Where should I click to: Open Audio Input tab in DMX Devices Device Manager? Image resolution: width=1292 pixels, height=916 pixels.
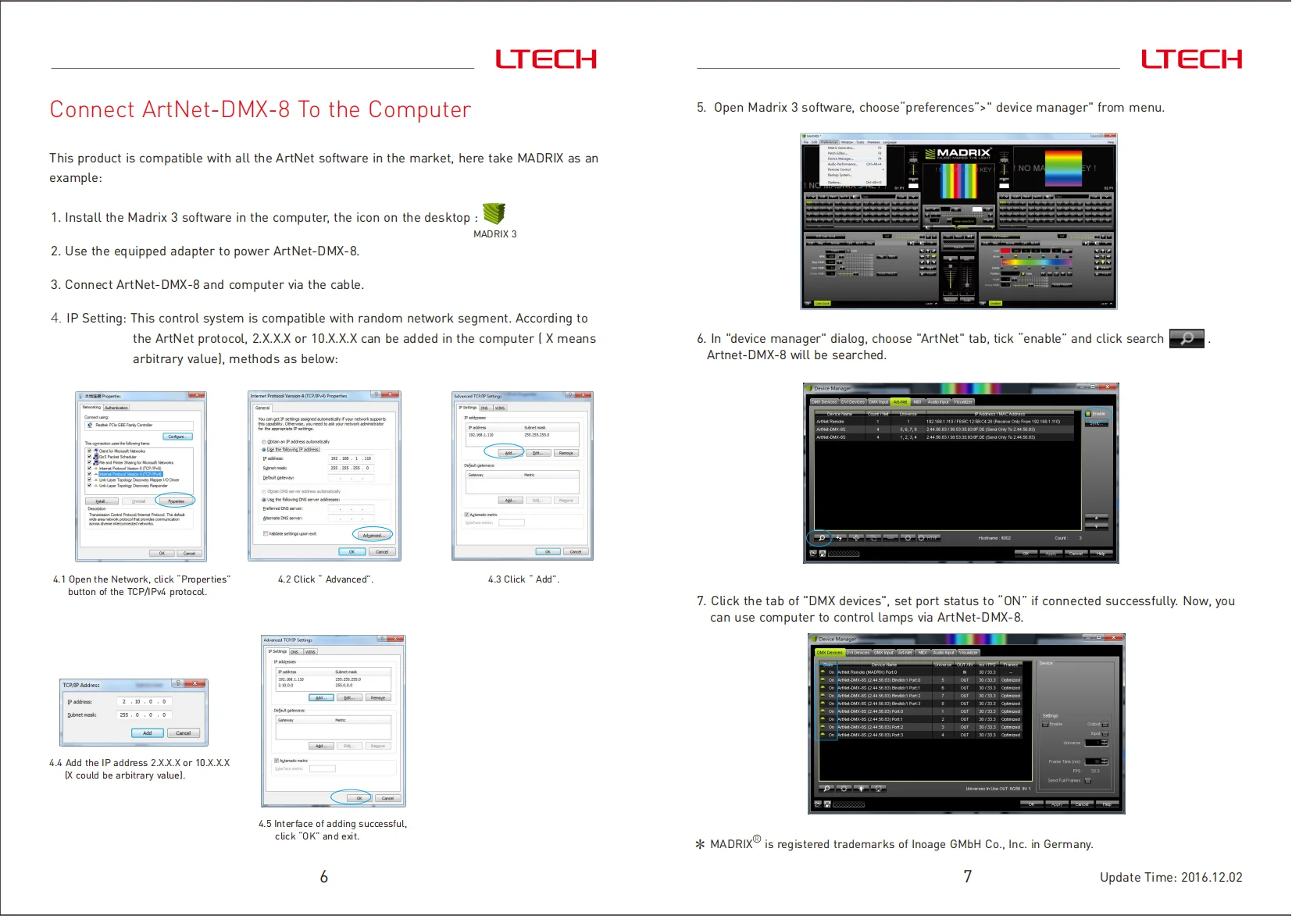coord(944,653)
